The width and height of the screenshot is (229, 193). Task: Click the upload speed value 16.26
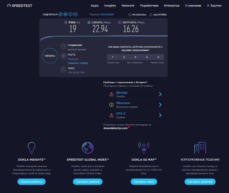pos(131,29)
